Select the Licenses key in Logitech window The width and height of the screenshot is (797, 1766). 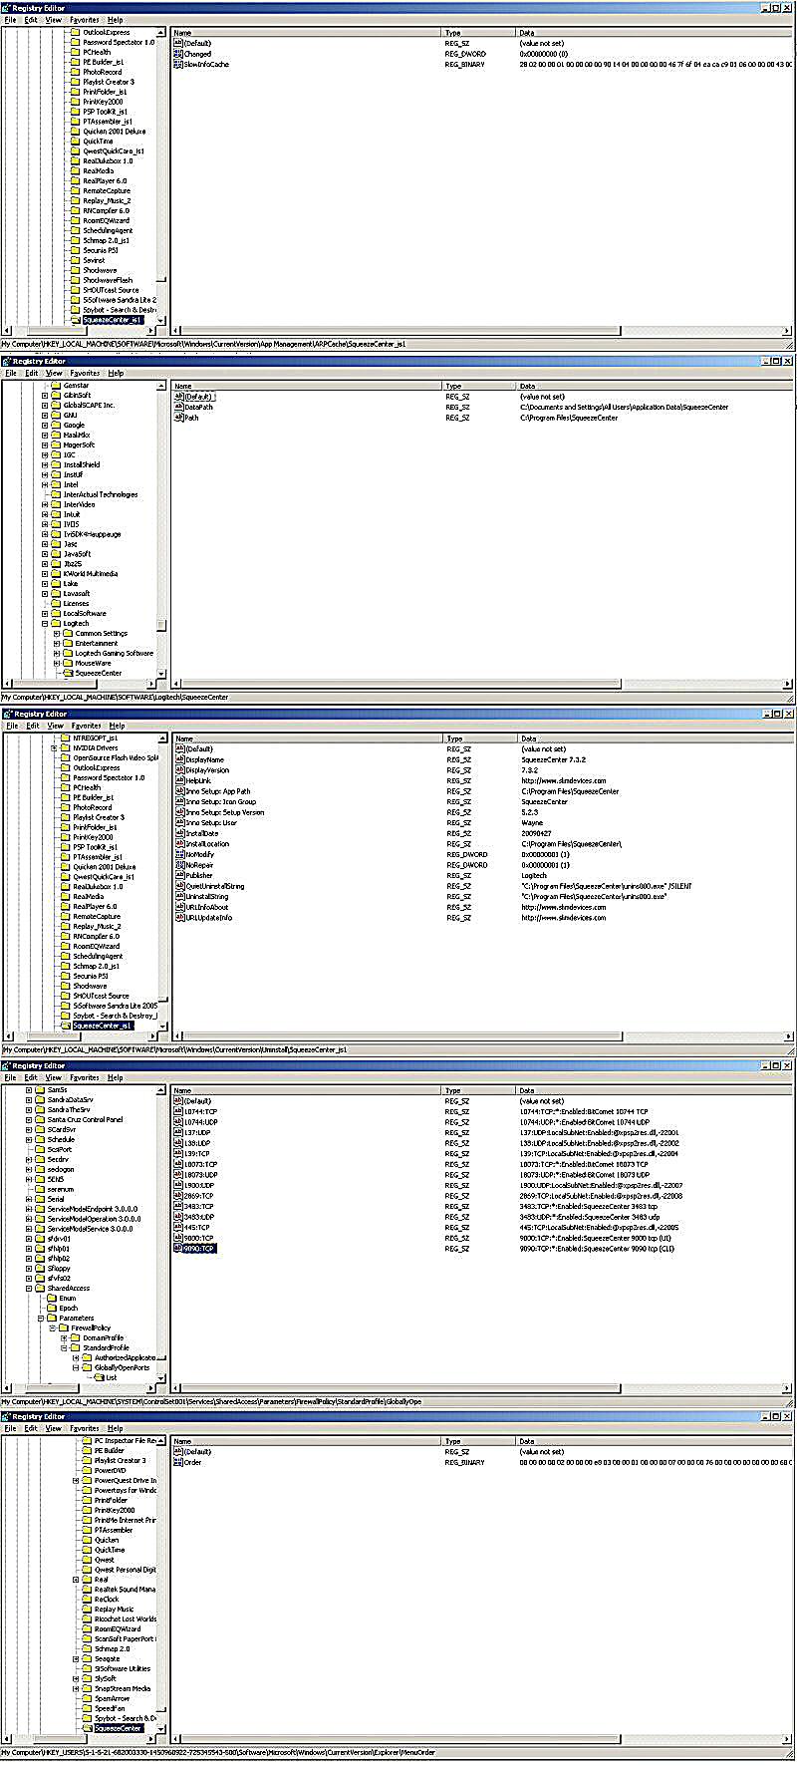[76, 603]
